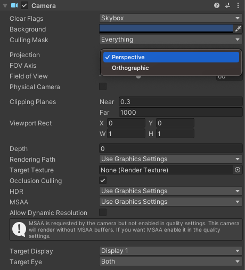245x270 pixels.
Task: Click the Target Texture object picker circle
Action: coord(238,170)
